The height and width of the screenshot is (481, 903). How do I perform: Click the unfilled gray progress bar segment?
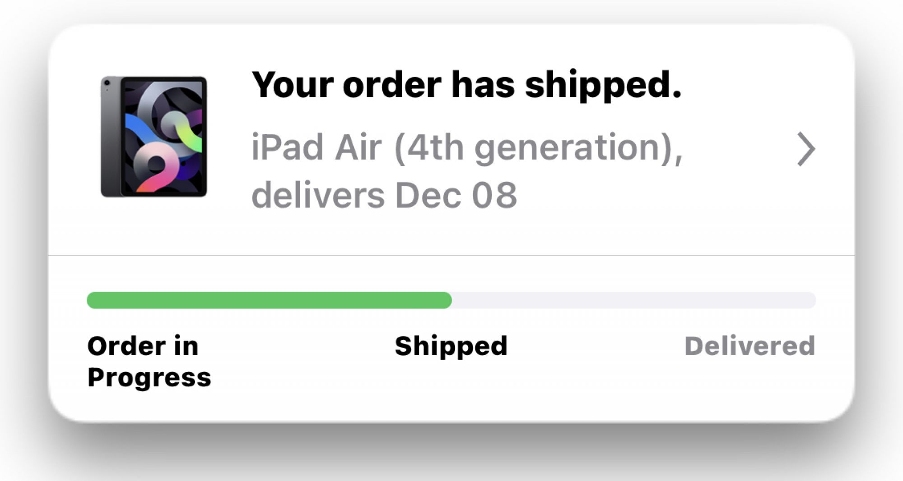634,300
